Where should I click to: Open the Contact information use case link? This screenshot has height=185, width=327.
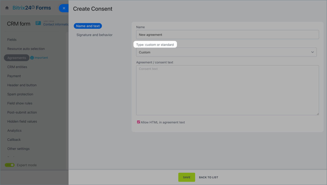pyautogui.click(x=56, y=24)
